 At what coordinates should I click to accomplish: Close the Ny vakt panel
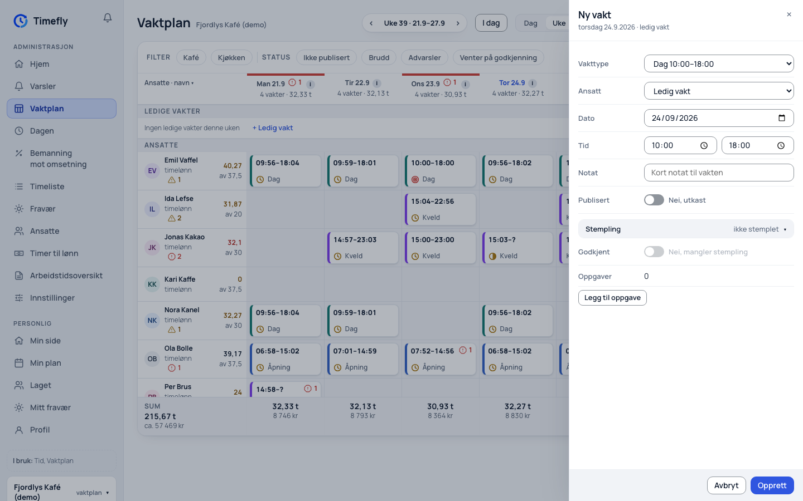pos(789,14)
